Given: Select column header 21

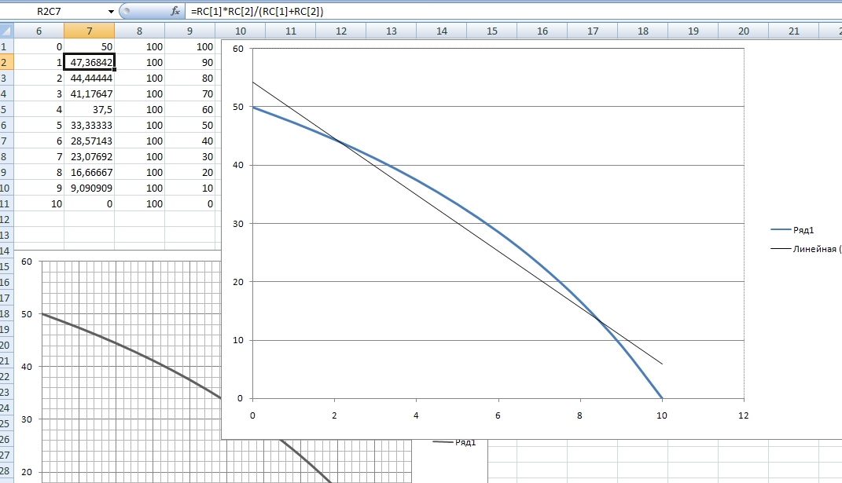Looking at the screenshot, I should [x=794, y=31].
